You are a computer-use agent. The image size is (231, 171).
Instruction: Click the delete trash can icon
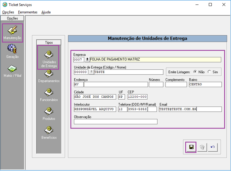pyautogui.click(x=202, y=147)
